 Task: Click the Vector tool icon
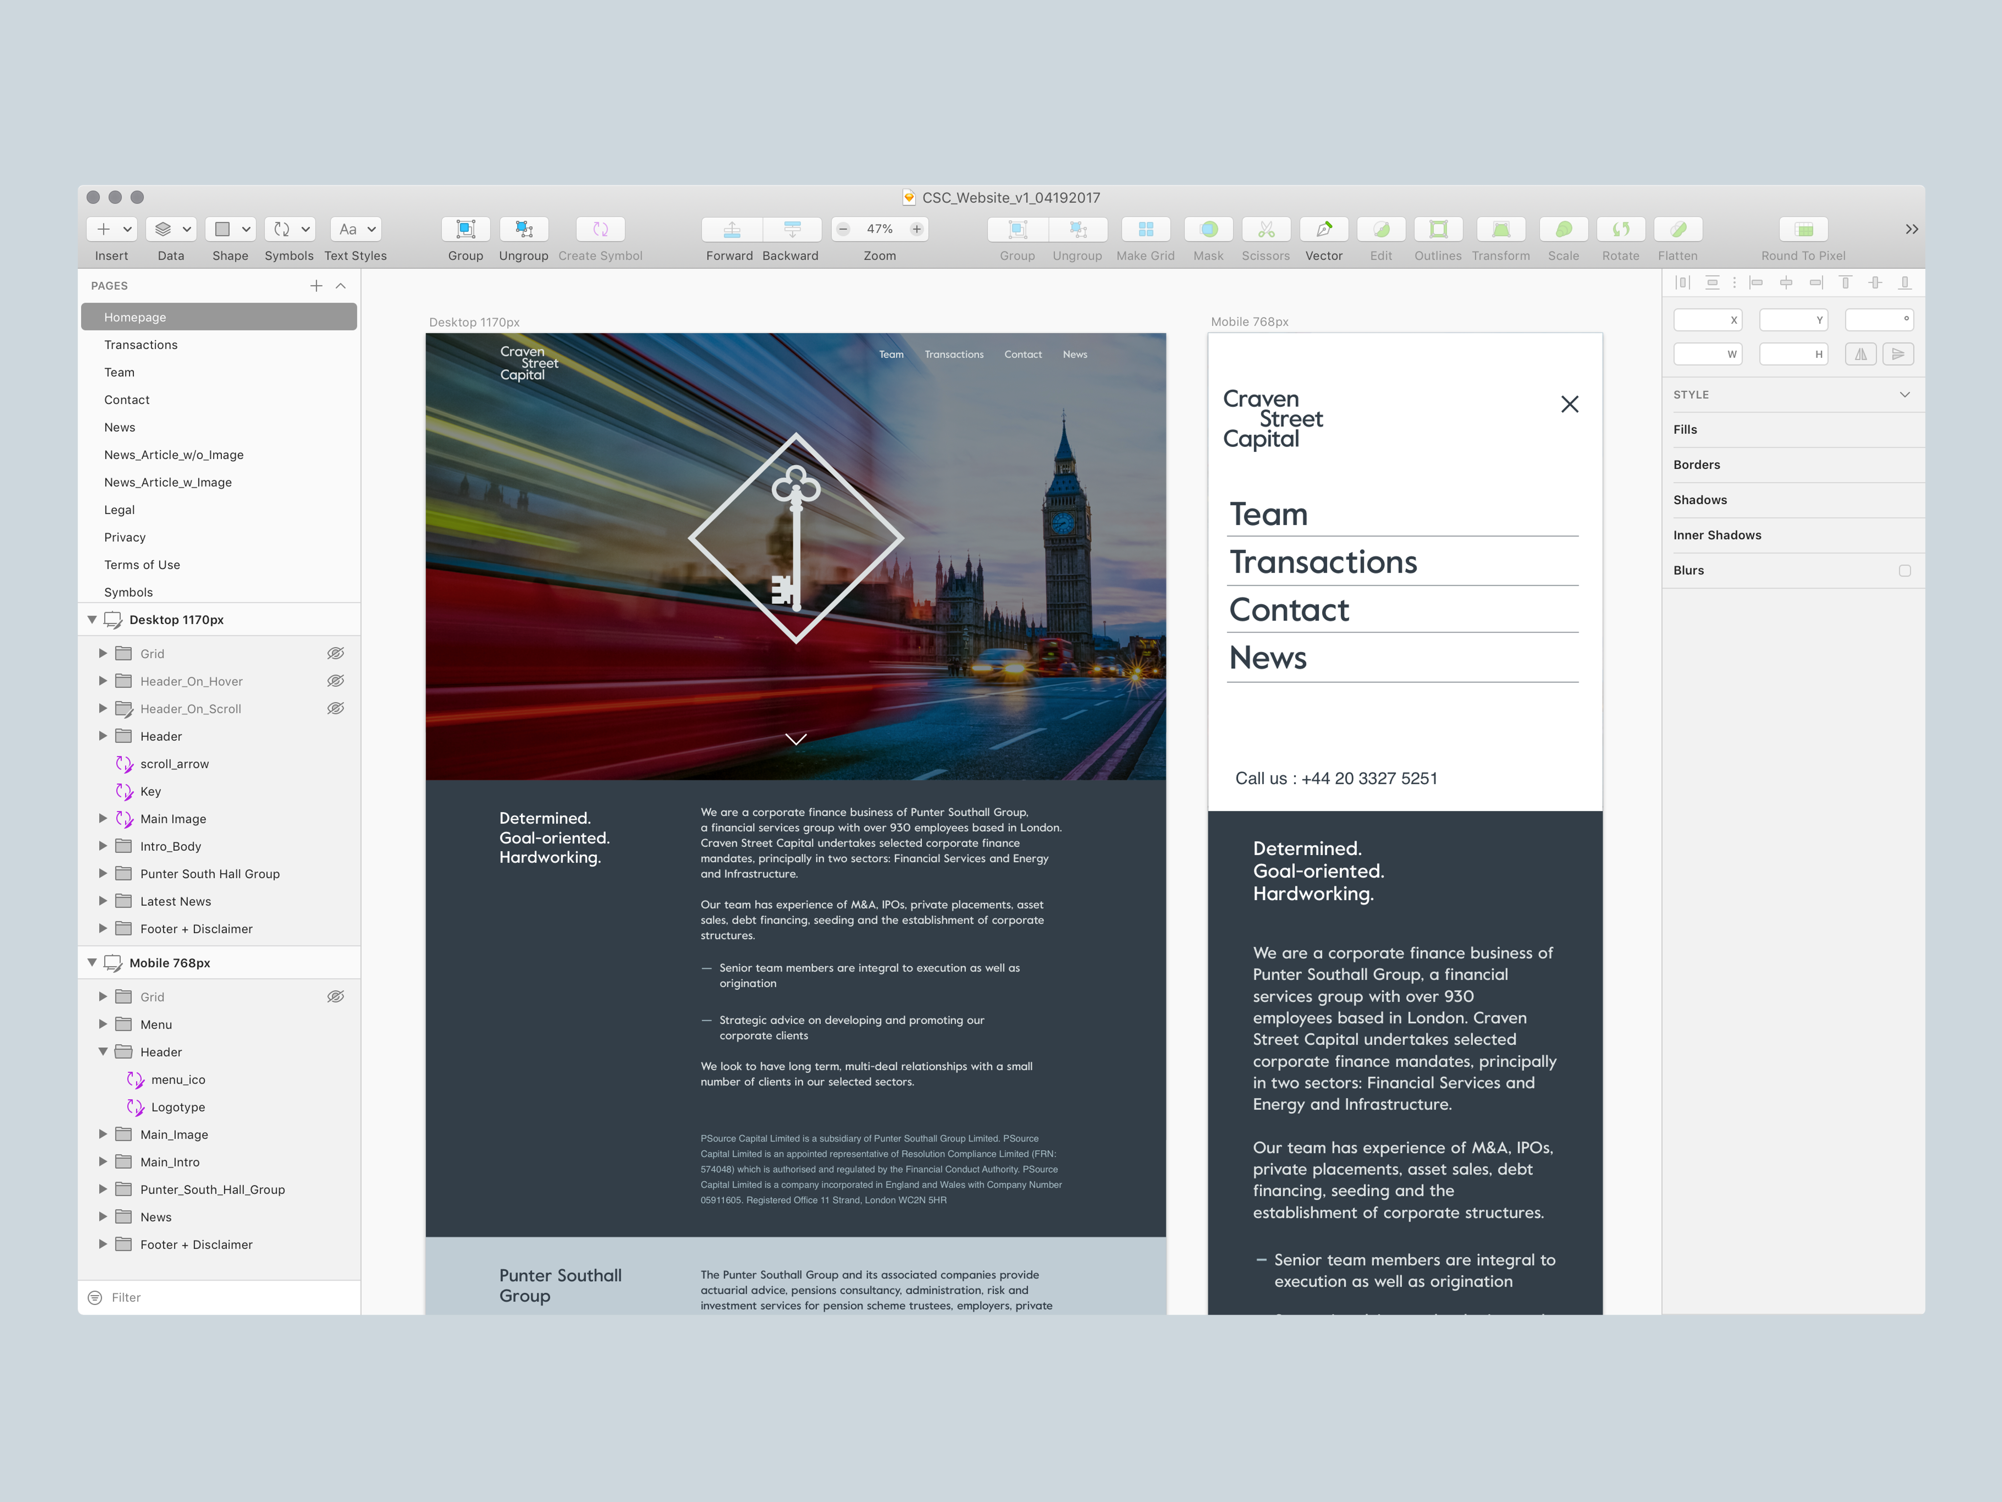point(1323,229)
